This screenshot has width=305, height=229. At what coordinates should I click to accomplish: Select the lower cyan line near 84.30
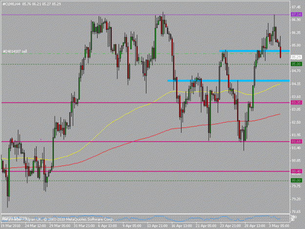point(228,81)
